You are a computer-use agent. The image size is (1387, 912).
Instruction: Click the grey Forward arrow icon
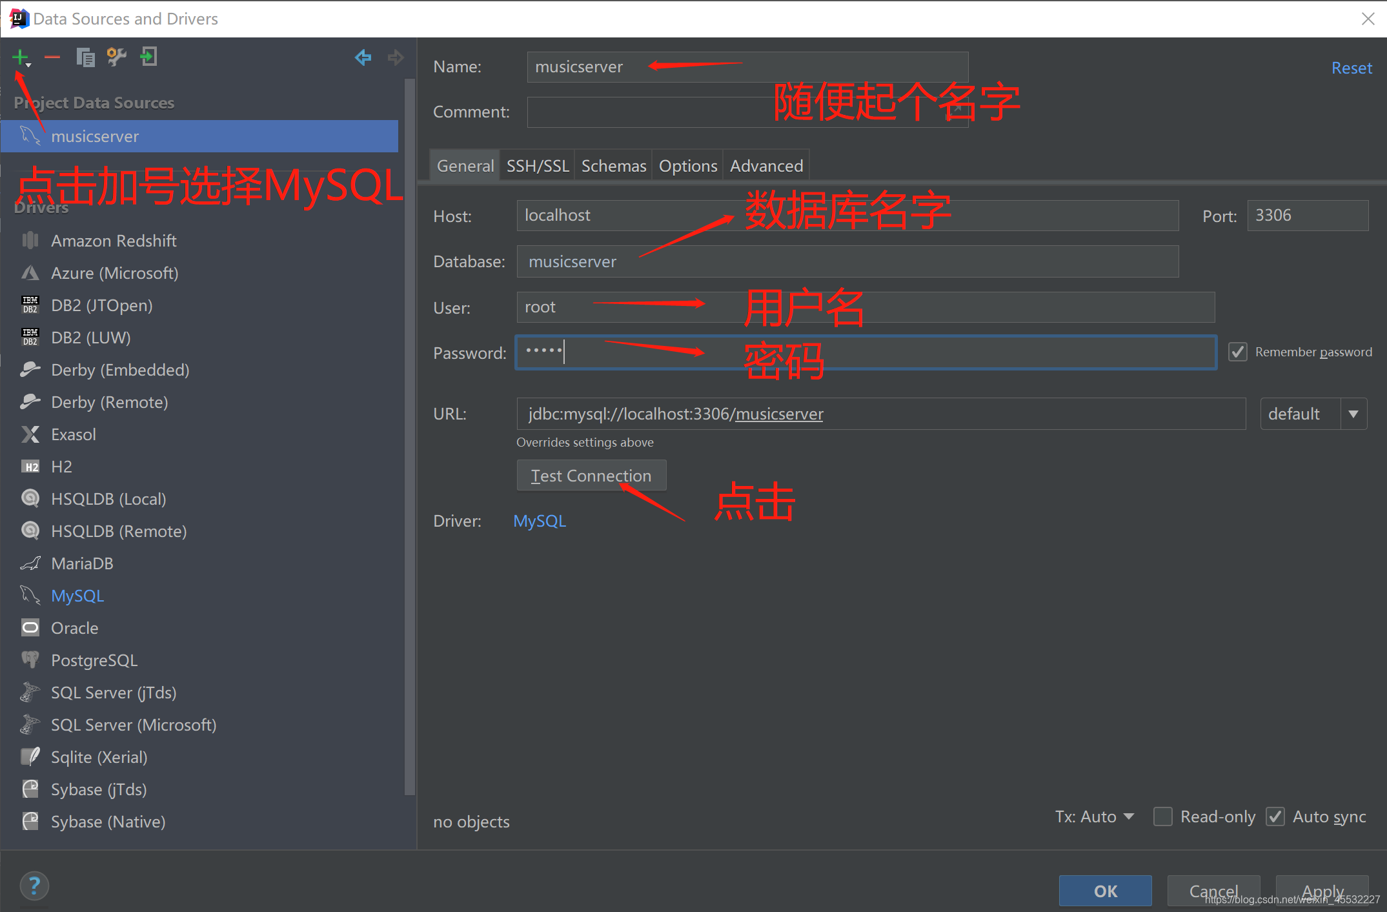point(396,57)
